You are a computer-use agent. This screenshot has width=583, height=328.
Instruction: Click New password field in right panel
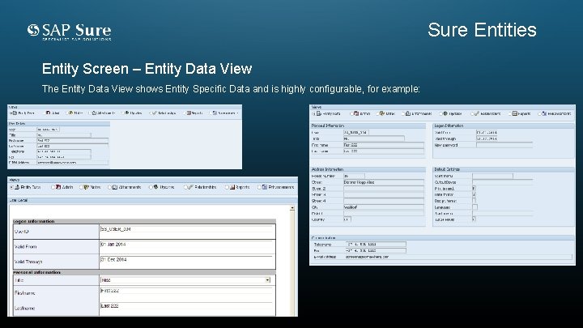tap(504, 145)
